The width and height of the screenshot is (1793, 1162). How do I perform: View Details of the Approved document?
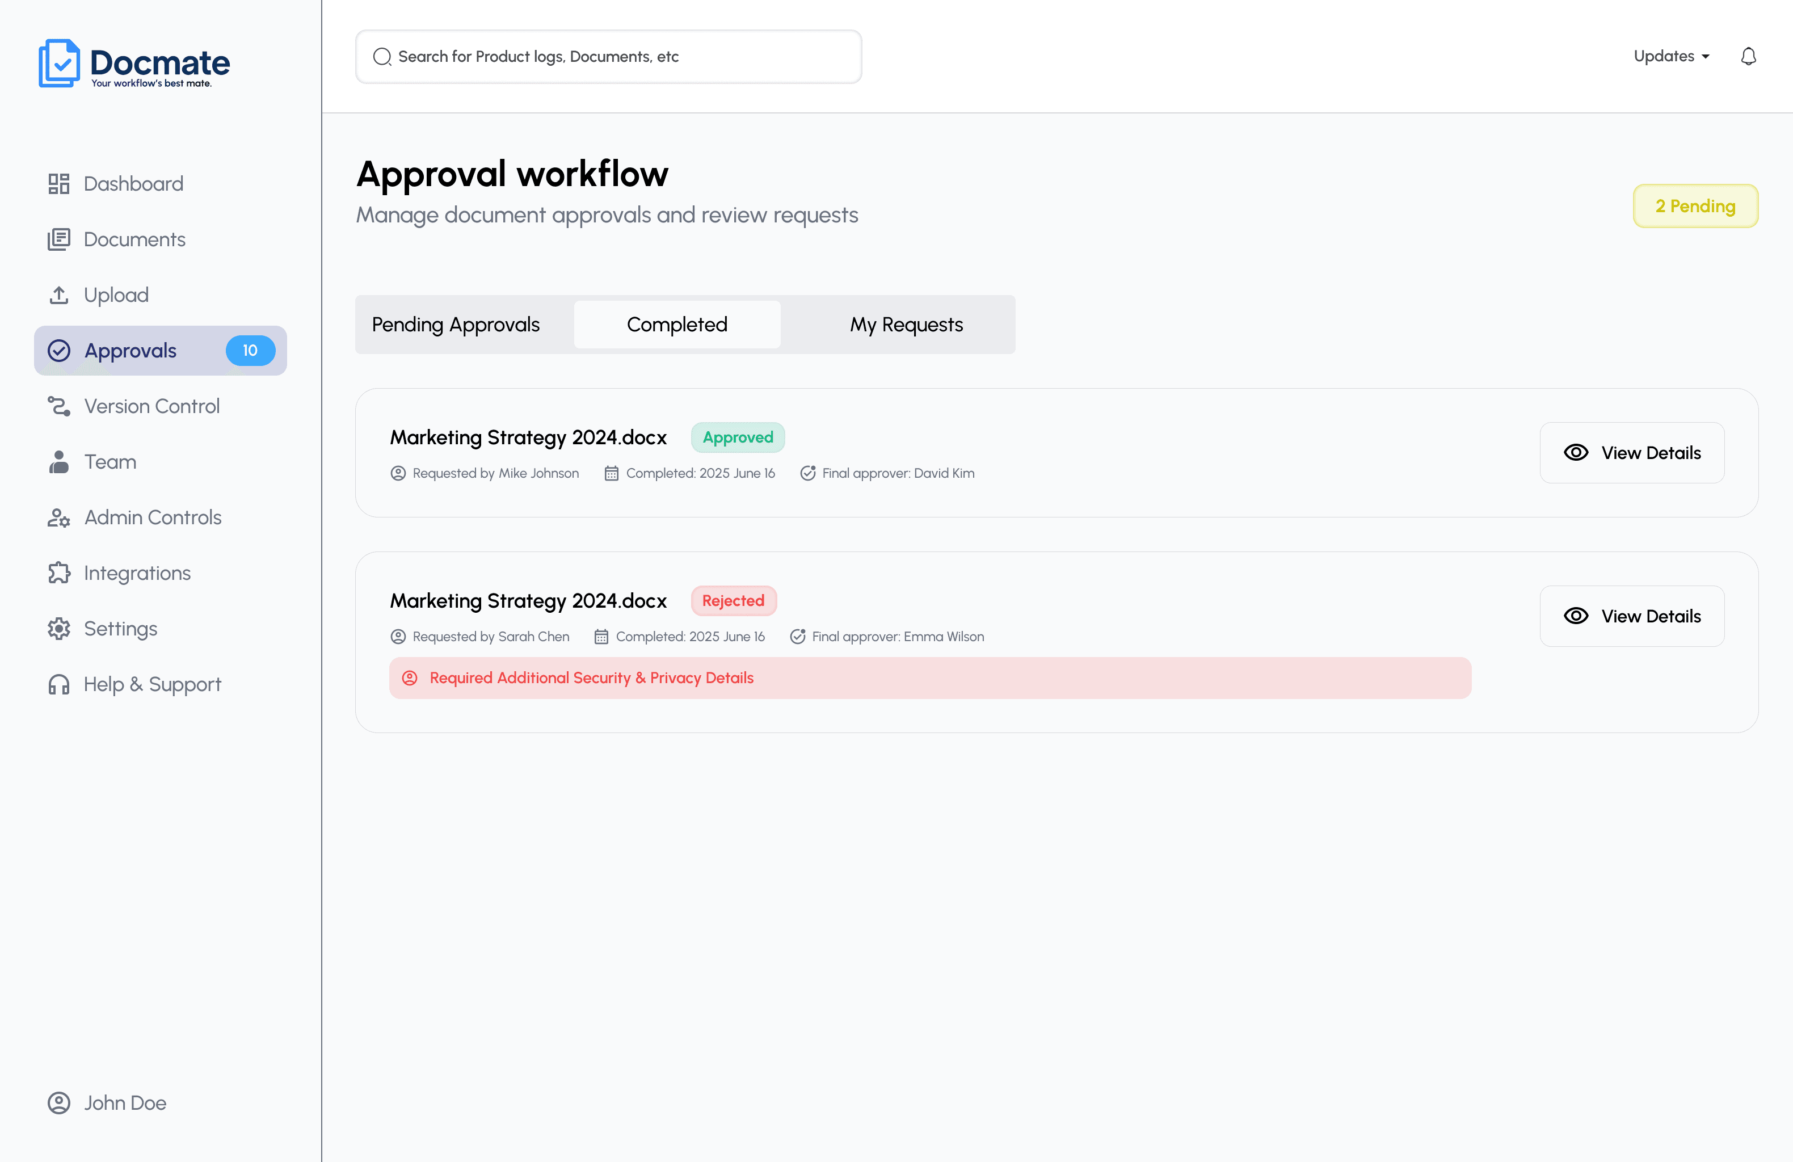[1632, 452]
